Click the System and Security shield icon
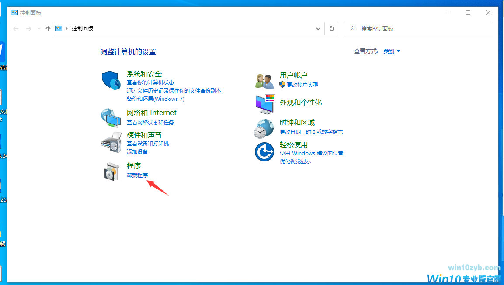This screenshot has height=285, width=504. click(111, 81)
